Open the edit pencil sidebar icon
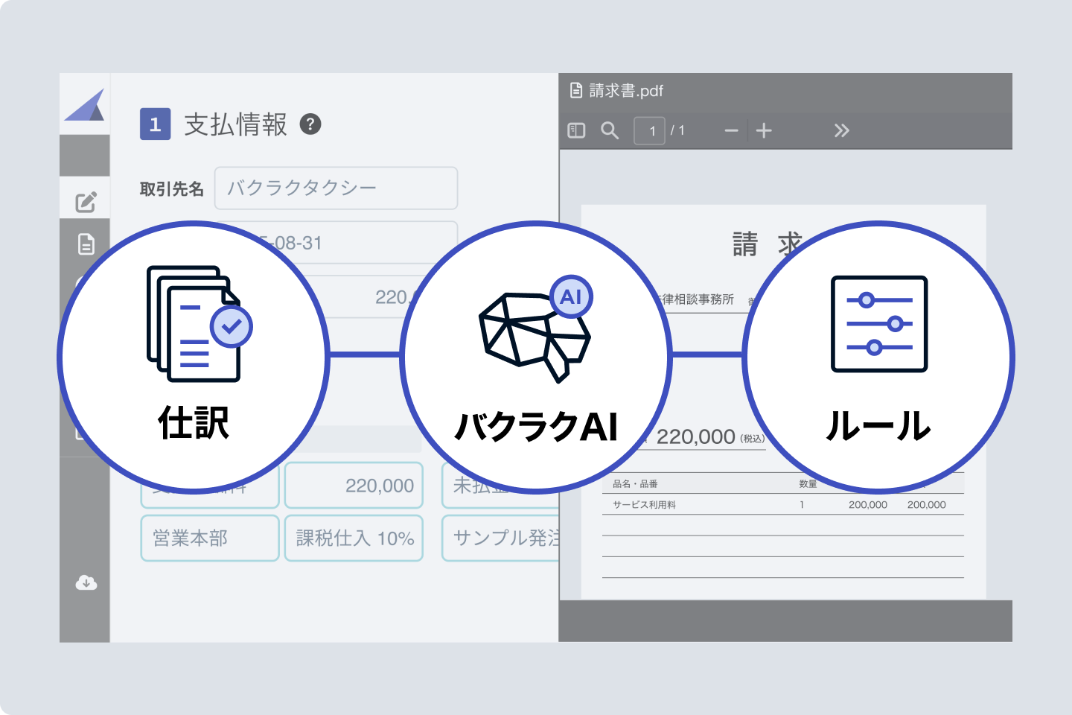The image size is (1072, 715). [x=86, y=201]
